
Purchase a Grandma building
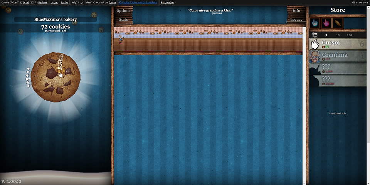coord(338,56)
